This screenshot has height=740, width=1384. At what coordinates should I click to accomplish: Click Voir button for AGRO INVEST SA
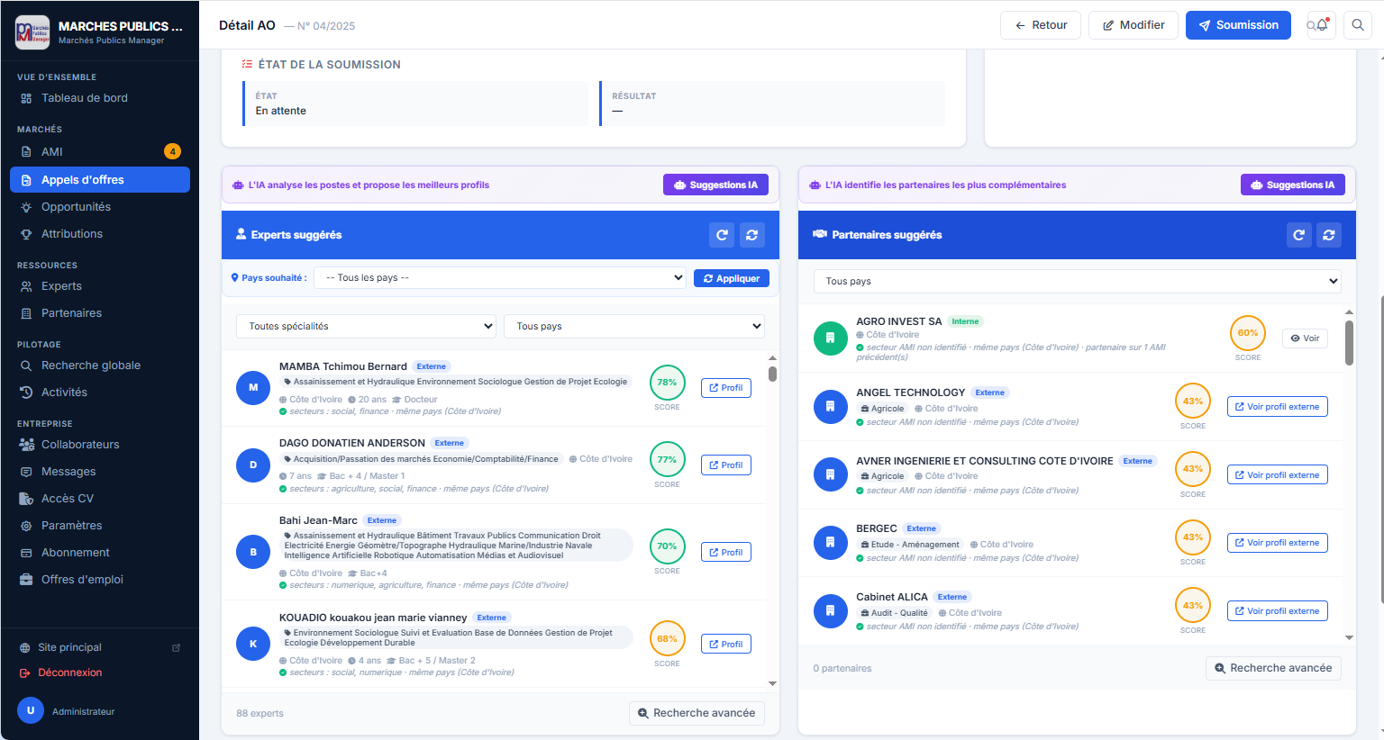1305,338
